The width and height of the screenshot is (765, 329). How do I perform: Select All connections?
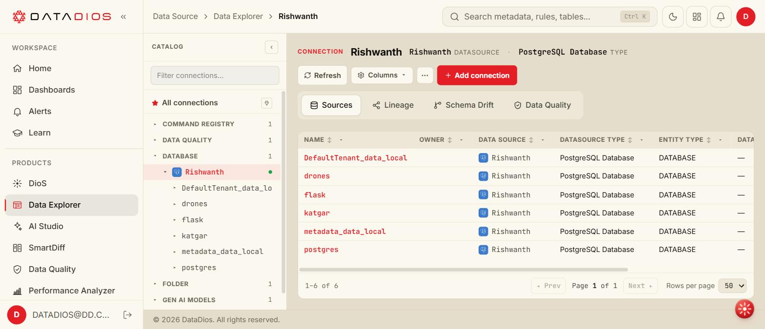[x=190, y=103]
